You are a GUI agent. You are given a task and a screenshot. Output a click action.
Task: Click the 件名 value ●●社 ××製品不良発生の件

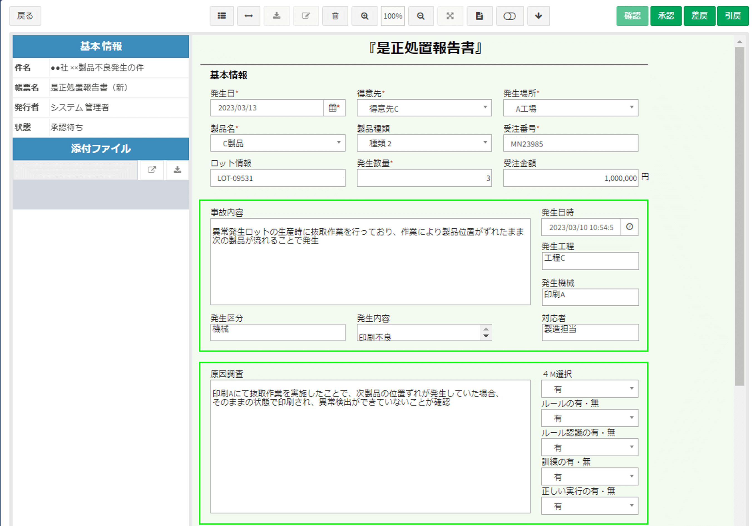pos(97,68)
